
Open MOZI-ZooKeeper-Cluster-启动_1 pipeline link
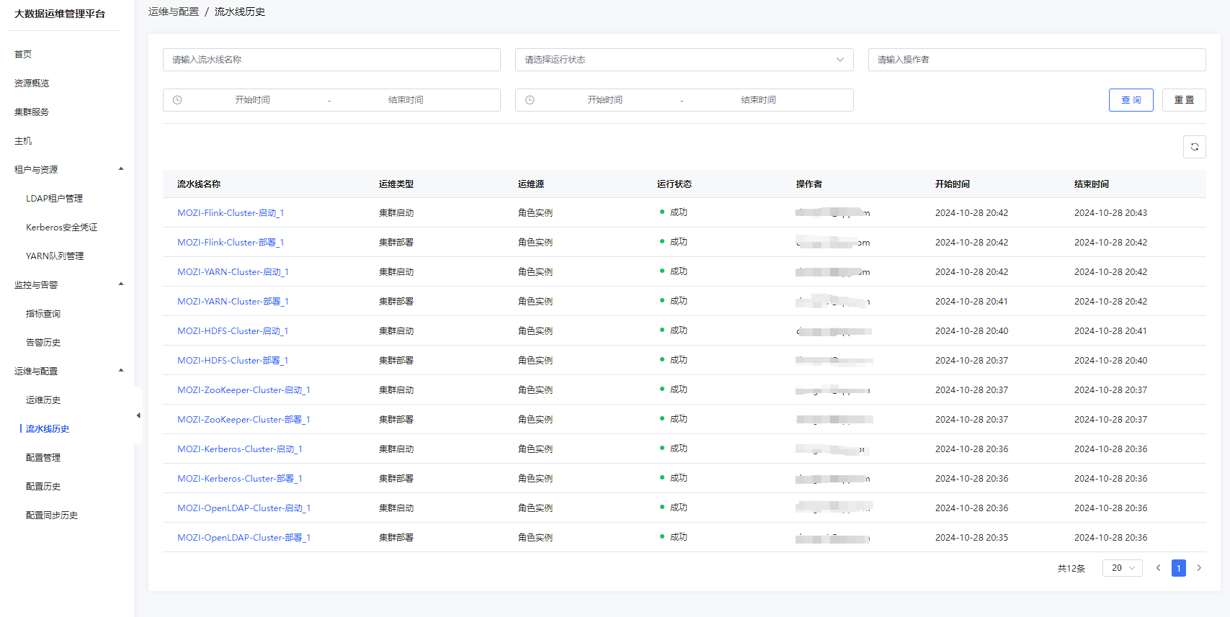(244, 389)
